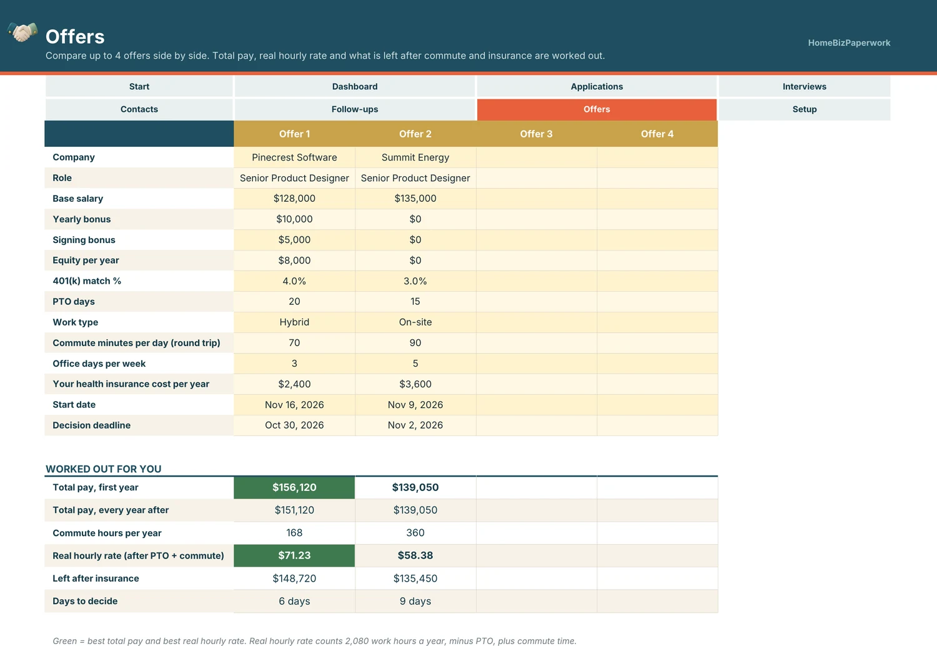Click the $139,050 first-year total pay
This screenshot has width=937, height=646.
click(x=415, y=487)
